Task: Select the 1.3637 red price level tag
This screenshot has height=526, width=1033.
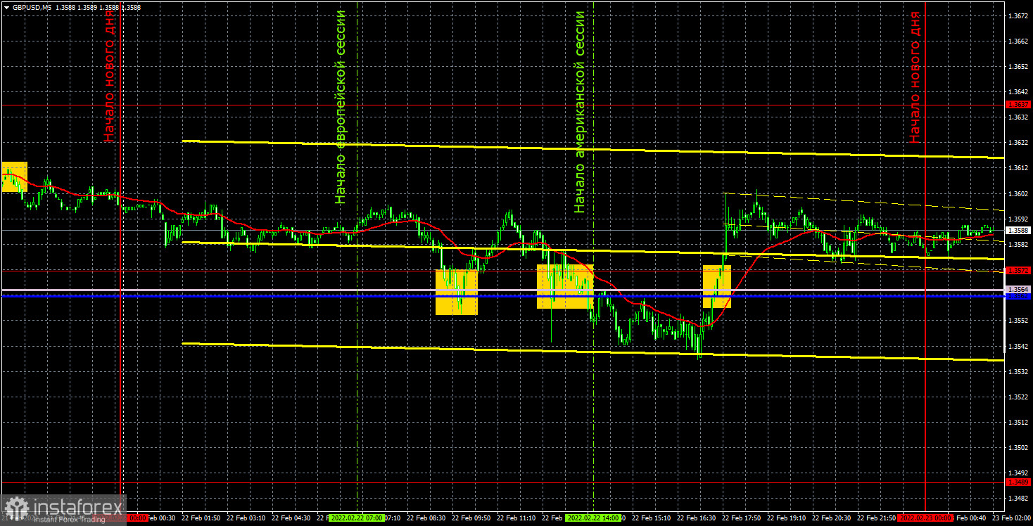Action: (1019, 105)
